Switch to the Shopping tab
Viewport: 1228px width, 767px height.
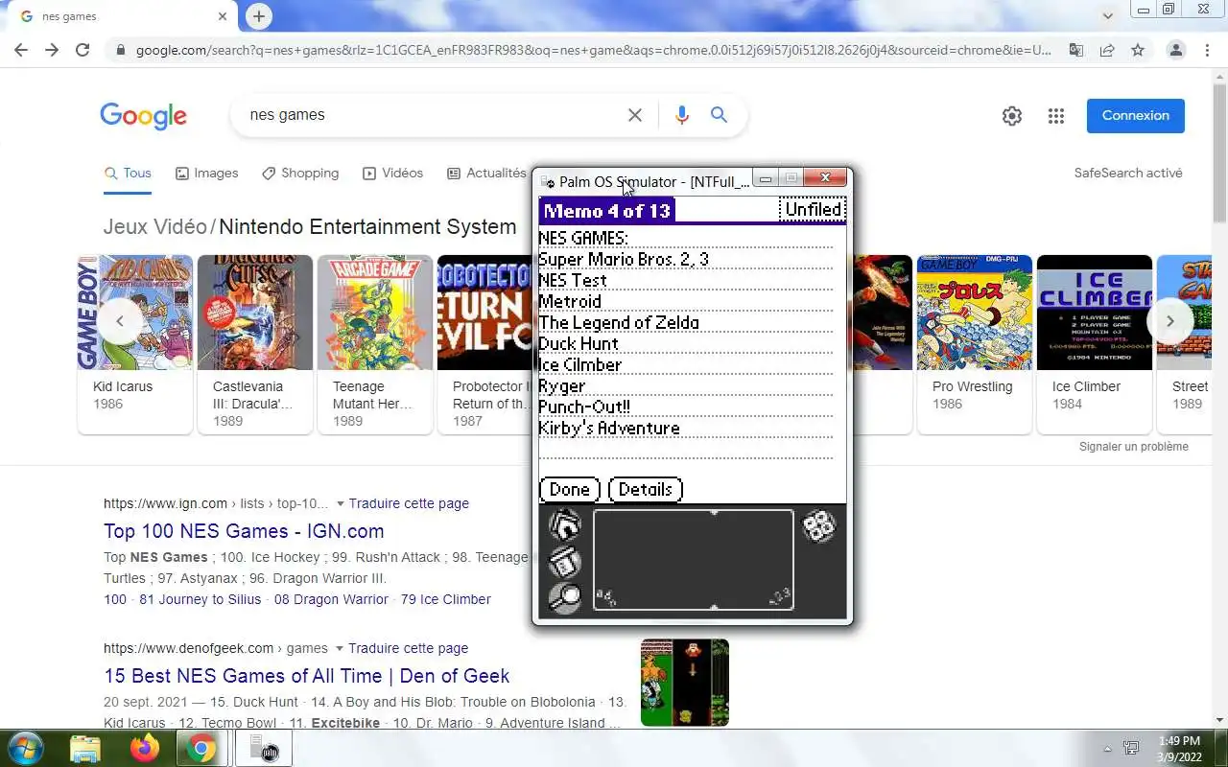[300, 174]
